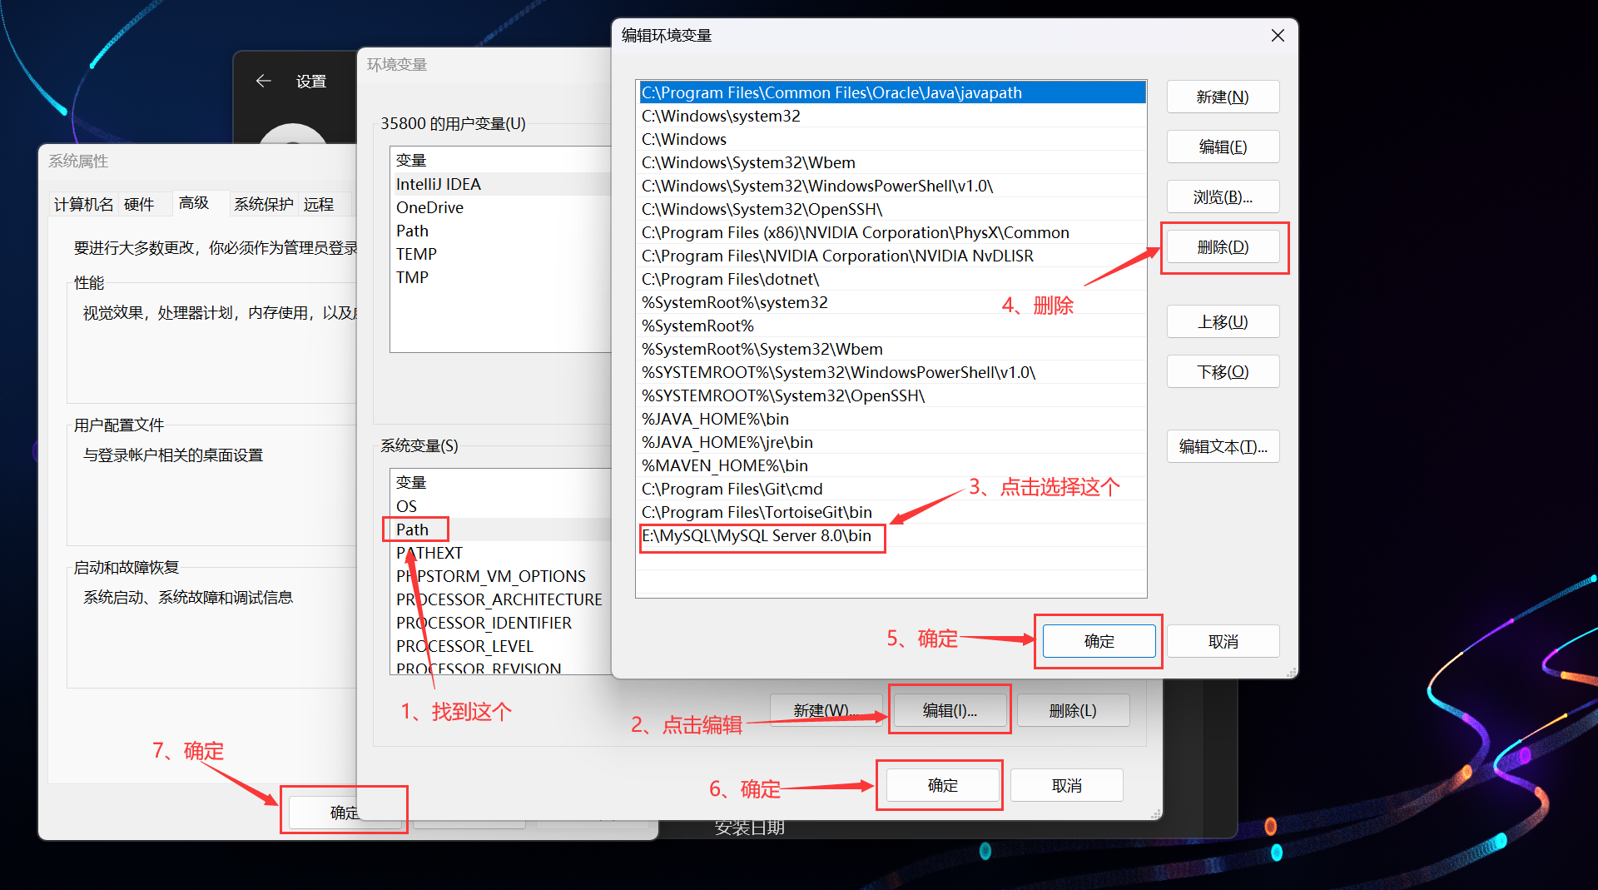Select E:\MySQL\MySQL Server 8.0\bin entry
The image size is (1598, 890).
coord(891,535)
